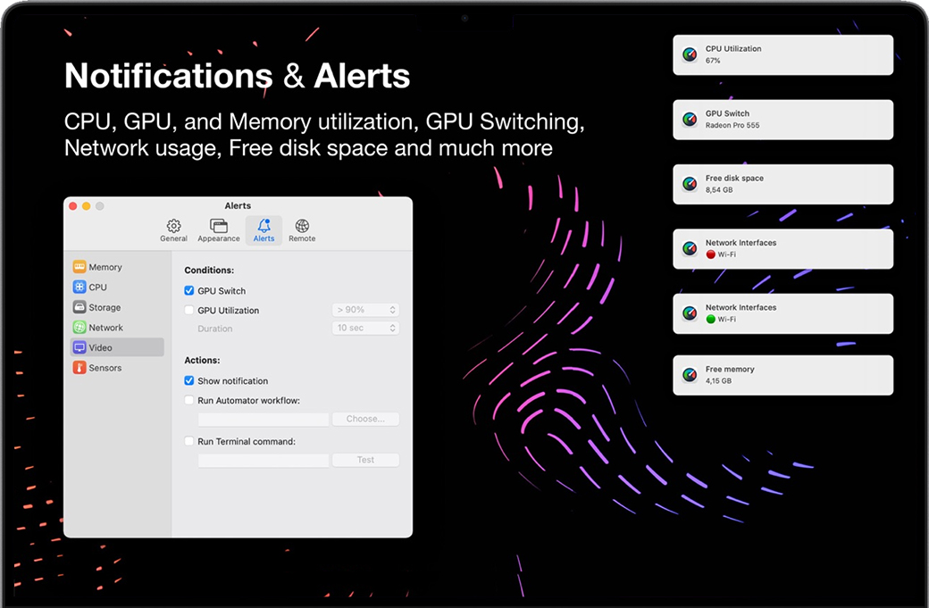The width and height of the screenshot is (929, 608).
Task: Open the 10 sec Duration dropdown
Action: tap(365, 329)
